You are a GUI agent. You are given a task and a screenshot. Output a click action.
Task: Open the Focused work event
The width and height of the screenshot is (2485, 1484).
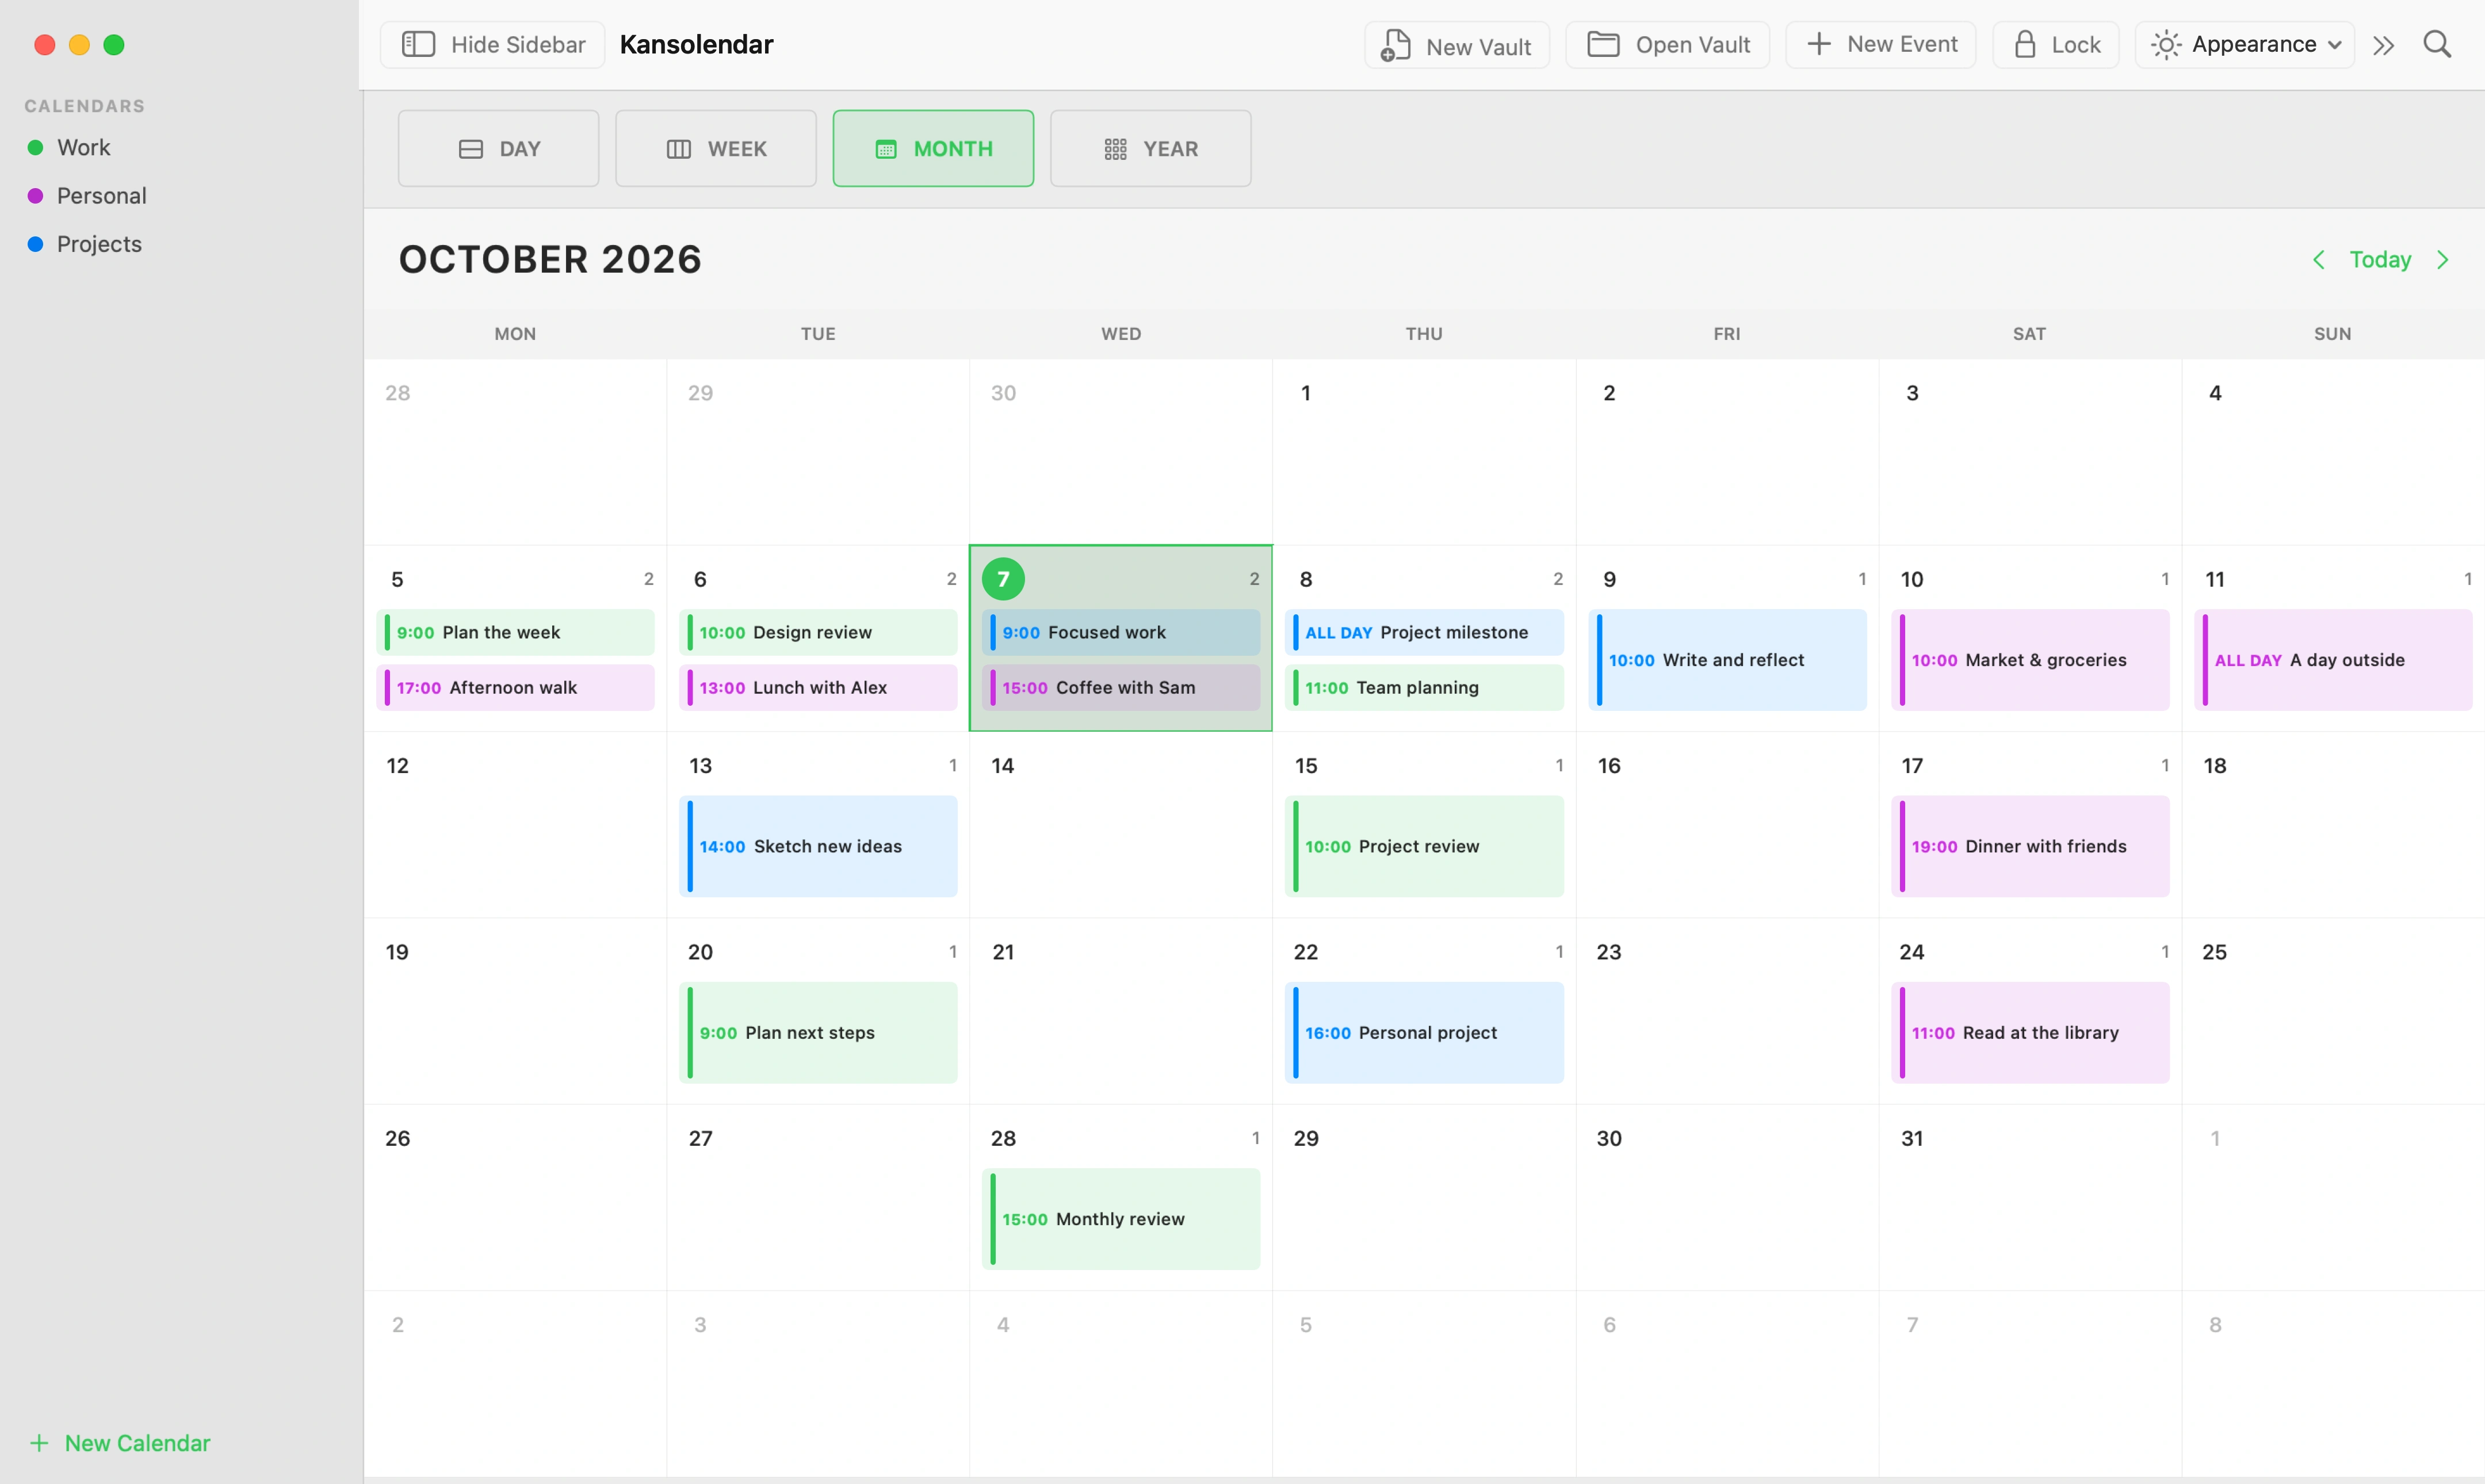click(1121, 633)
